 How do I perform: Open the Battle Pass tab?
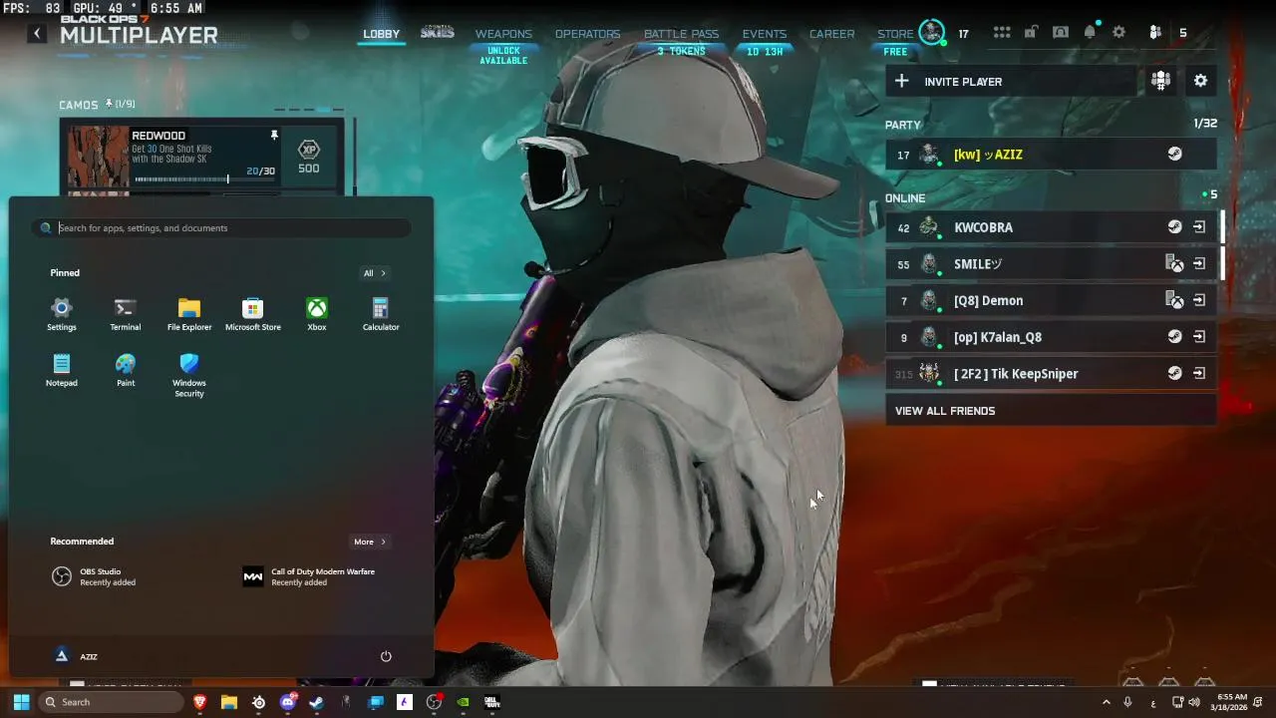(681, 34)
